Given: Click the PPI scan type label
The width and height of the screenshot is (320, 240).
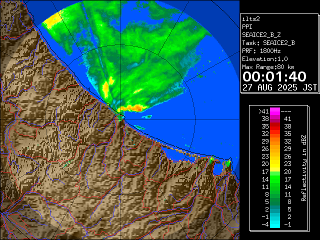Looking at the screenshot, I should click(247, 27).
